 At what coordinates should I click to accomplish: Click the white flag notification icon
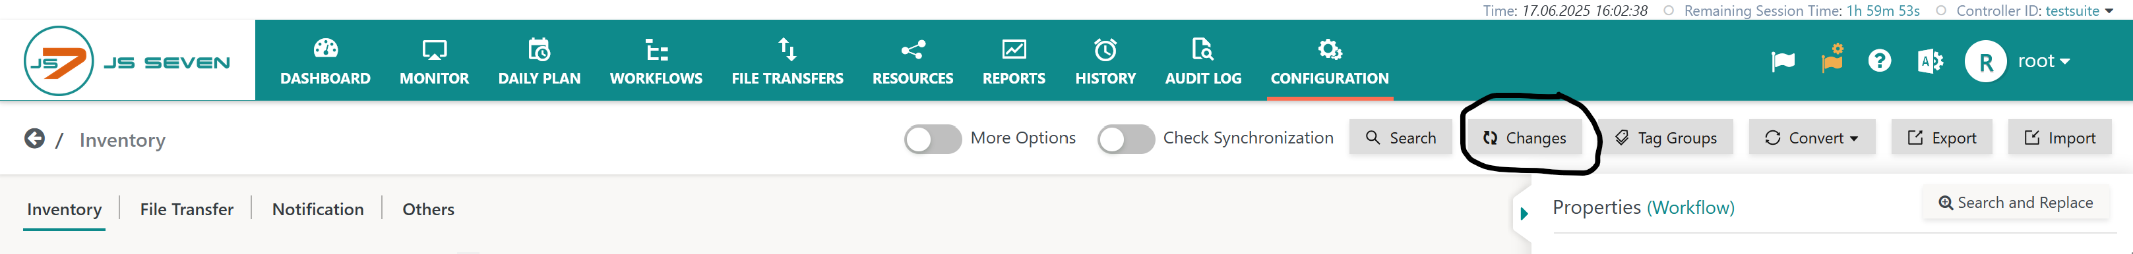coord(1782,61)
